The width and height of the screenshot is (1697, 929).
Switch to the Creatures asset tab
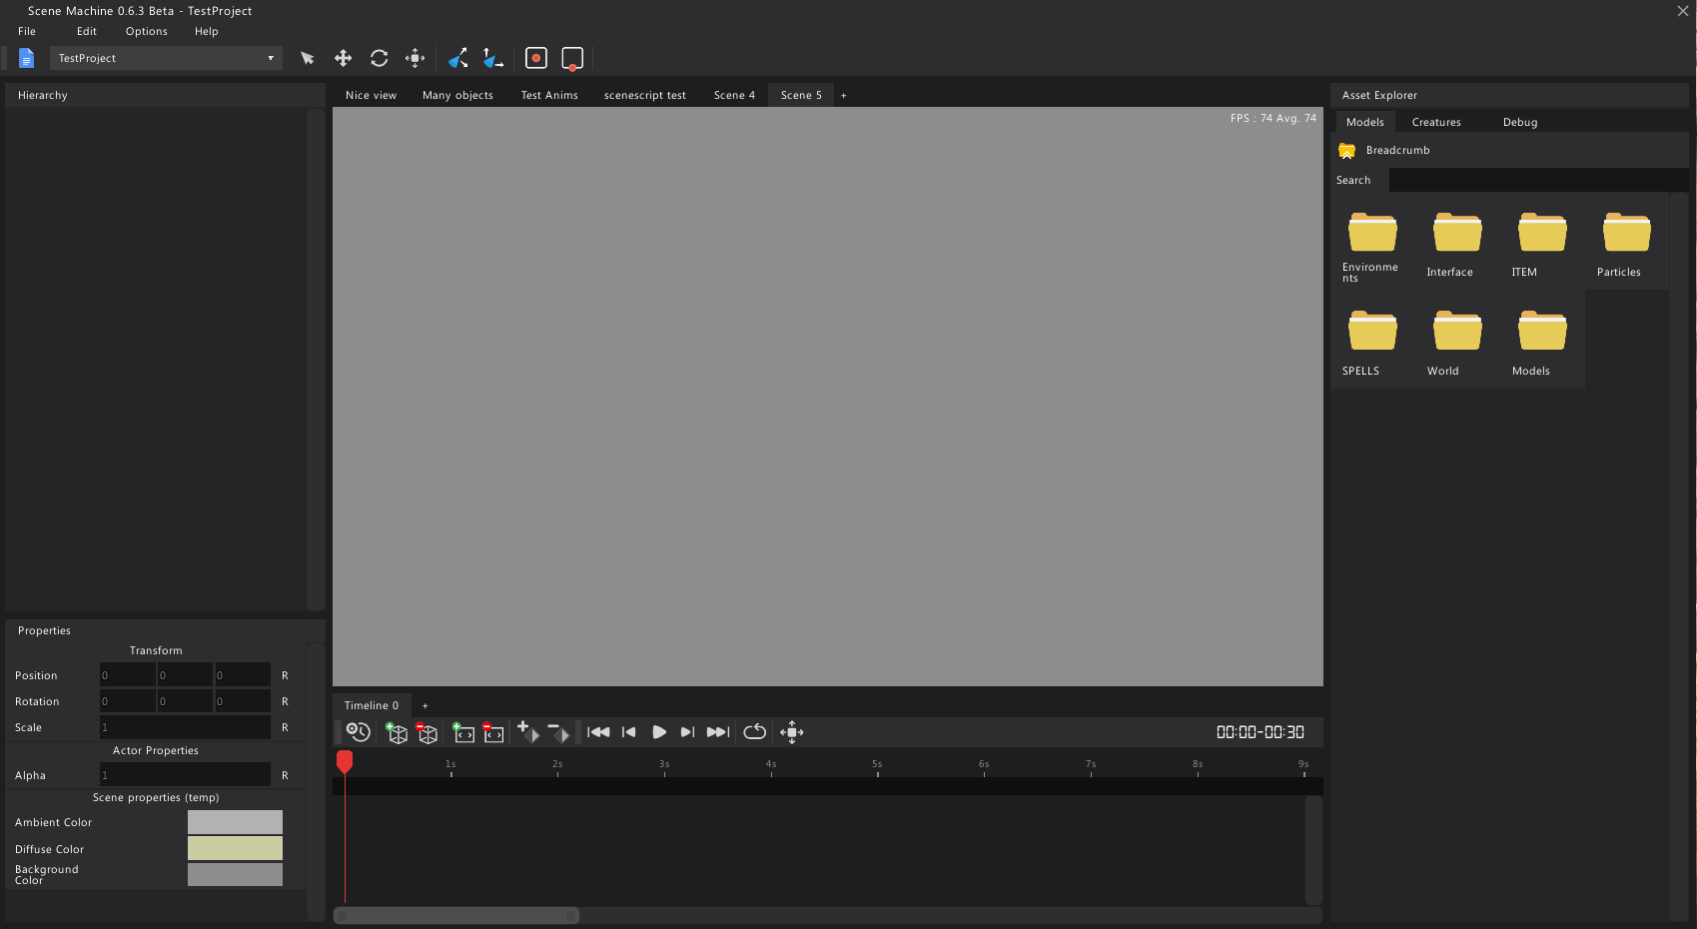pyautogui.click(x=1436, y=122)
